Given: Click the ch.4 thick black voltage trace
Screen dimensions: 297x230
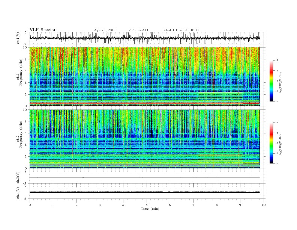Looking at the screenshot, I should coord(144,192).
